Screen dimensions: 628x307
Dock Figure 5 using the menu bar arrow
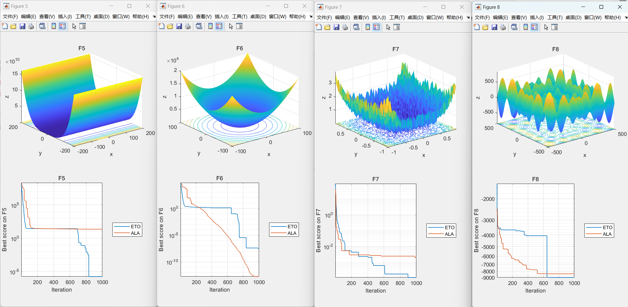click(154, 16)
